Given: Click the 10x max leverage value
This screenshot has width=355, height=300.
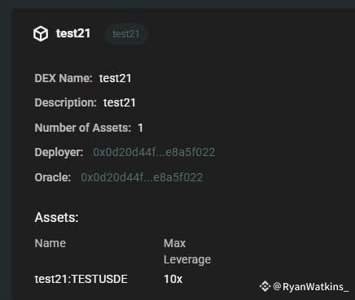Looking at the screenshot, I should pos(173,280).
